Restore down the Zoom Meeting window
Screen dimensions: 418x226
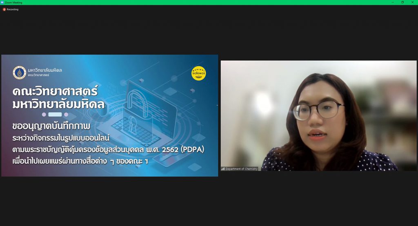point(402,2)
